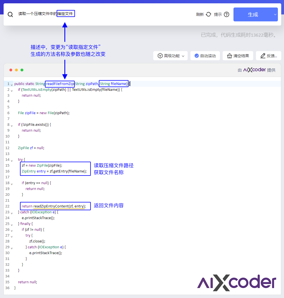Collapse the catch block on line 23
Viewport: 284px width, 298px height.
(x=12, y=213)
